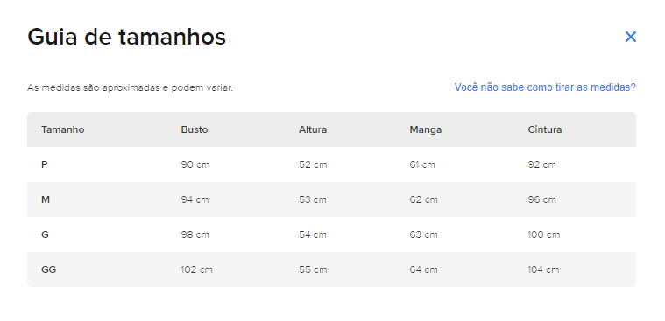Image resolution: width=665 pixels, height=321 pixels.
Task: Click the 100 cm Cintura value
Action: [544, 234]
